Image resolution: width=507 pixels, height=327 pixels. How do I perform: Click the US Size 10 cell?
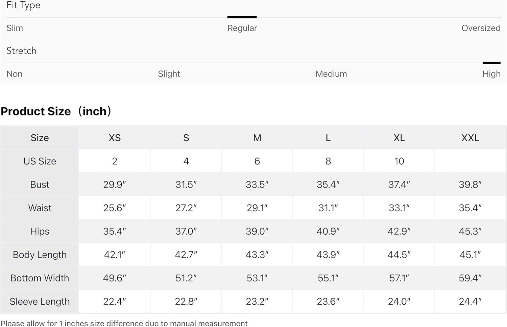399,161
